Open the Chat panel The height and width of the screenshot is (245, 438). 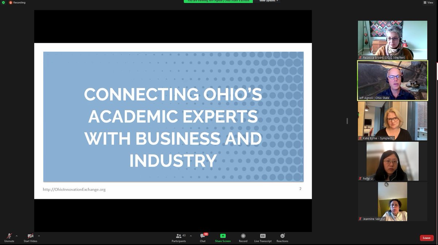203,238
